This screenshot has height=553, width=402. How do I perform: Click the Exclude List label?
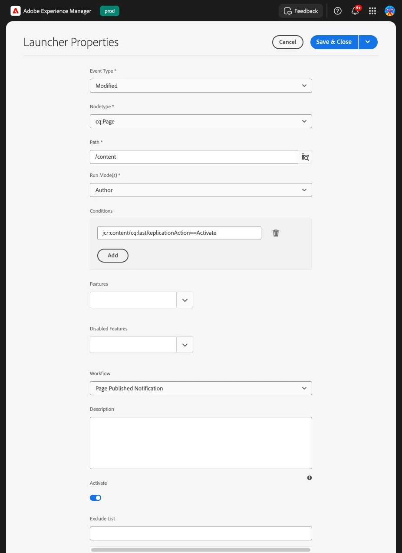(x=102, y=519)
